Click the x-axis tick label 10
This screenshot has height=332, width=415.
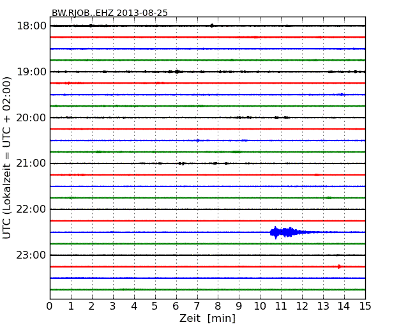click(260, 306)
